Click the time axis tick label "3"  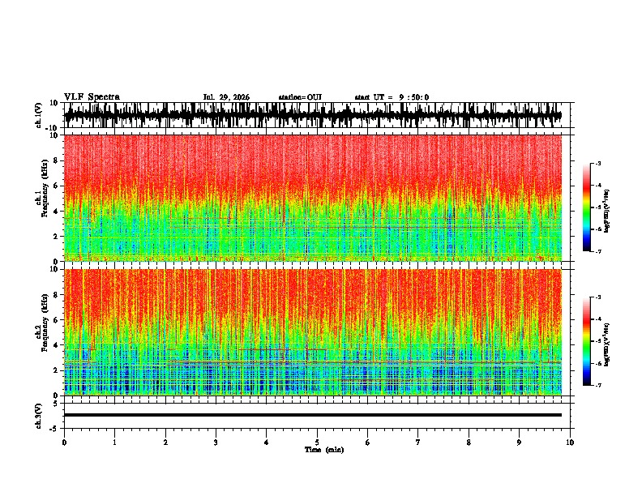(216, 443)
